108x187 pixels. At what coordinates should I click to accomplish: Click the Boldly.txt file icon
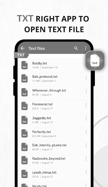25,65
